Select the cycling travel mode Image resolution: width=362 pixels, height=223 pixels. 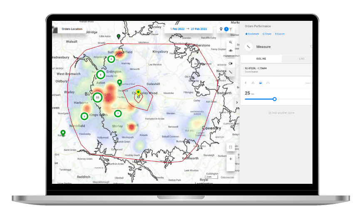(253, 83)
